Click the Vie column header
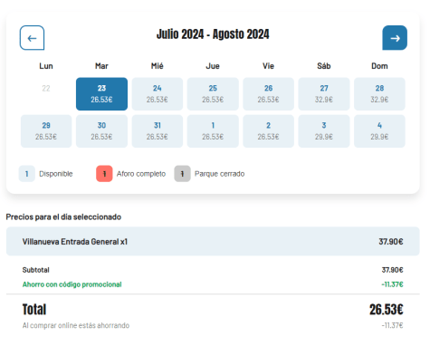 tap(268, 66)
